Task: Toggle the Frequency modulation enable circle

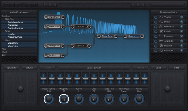Action: click(156, 36)
